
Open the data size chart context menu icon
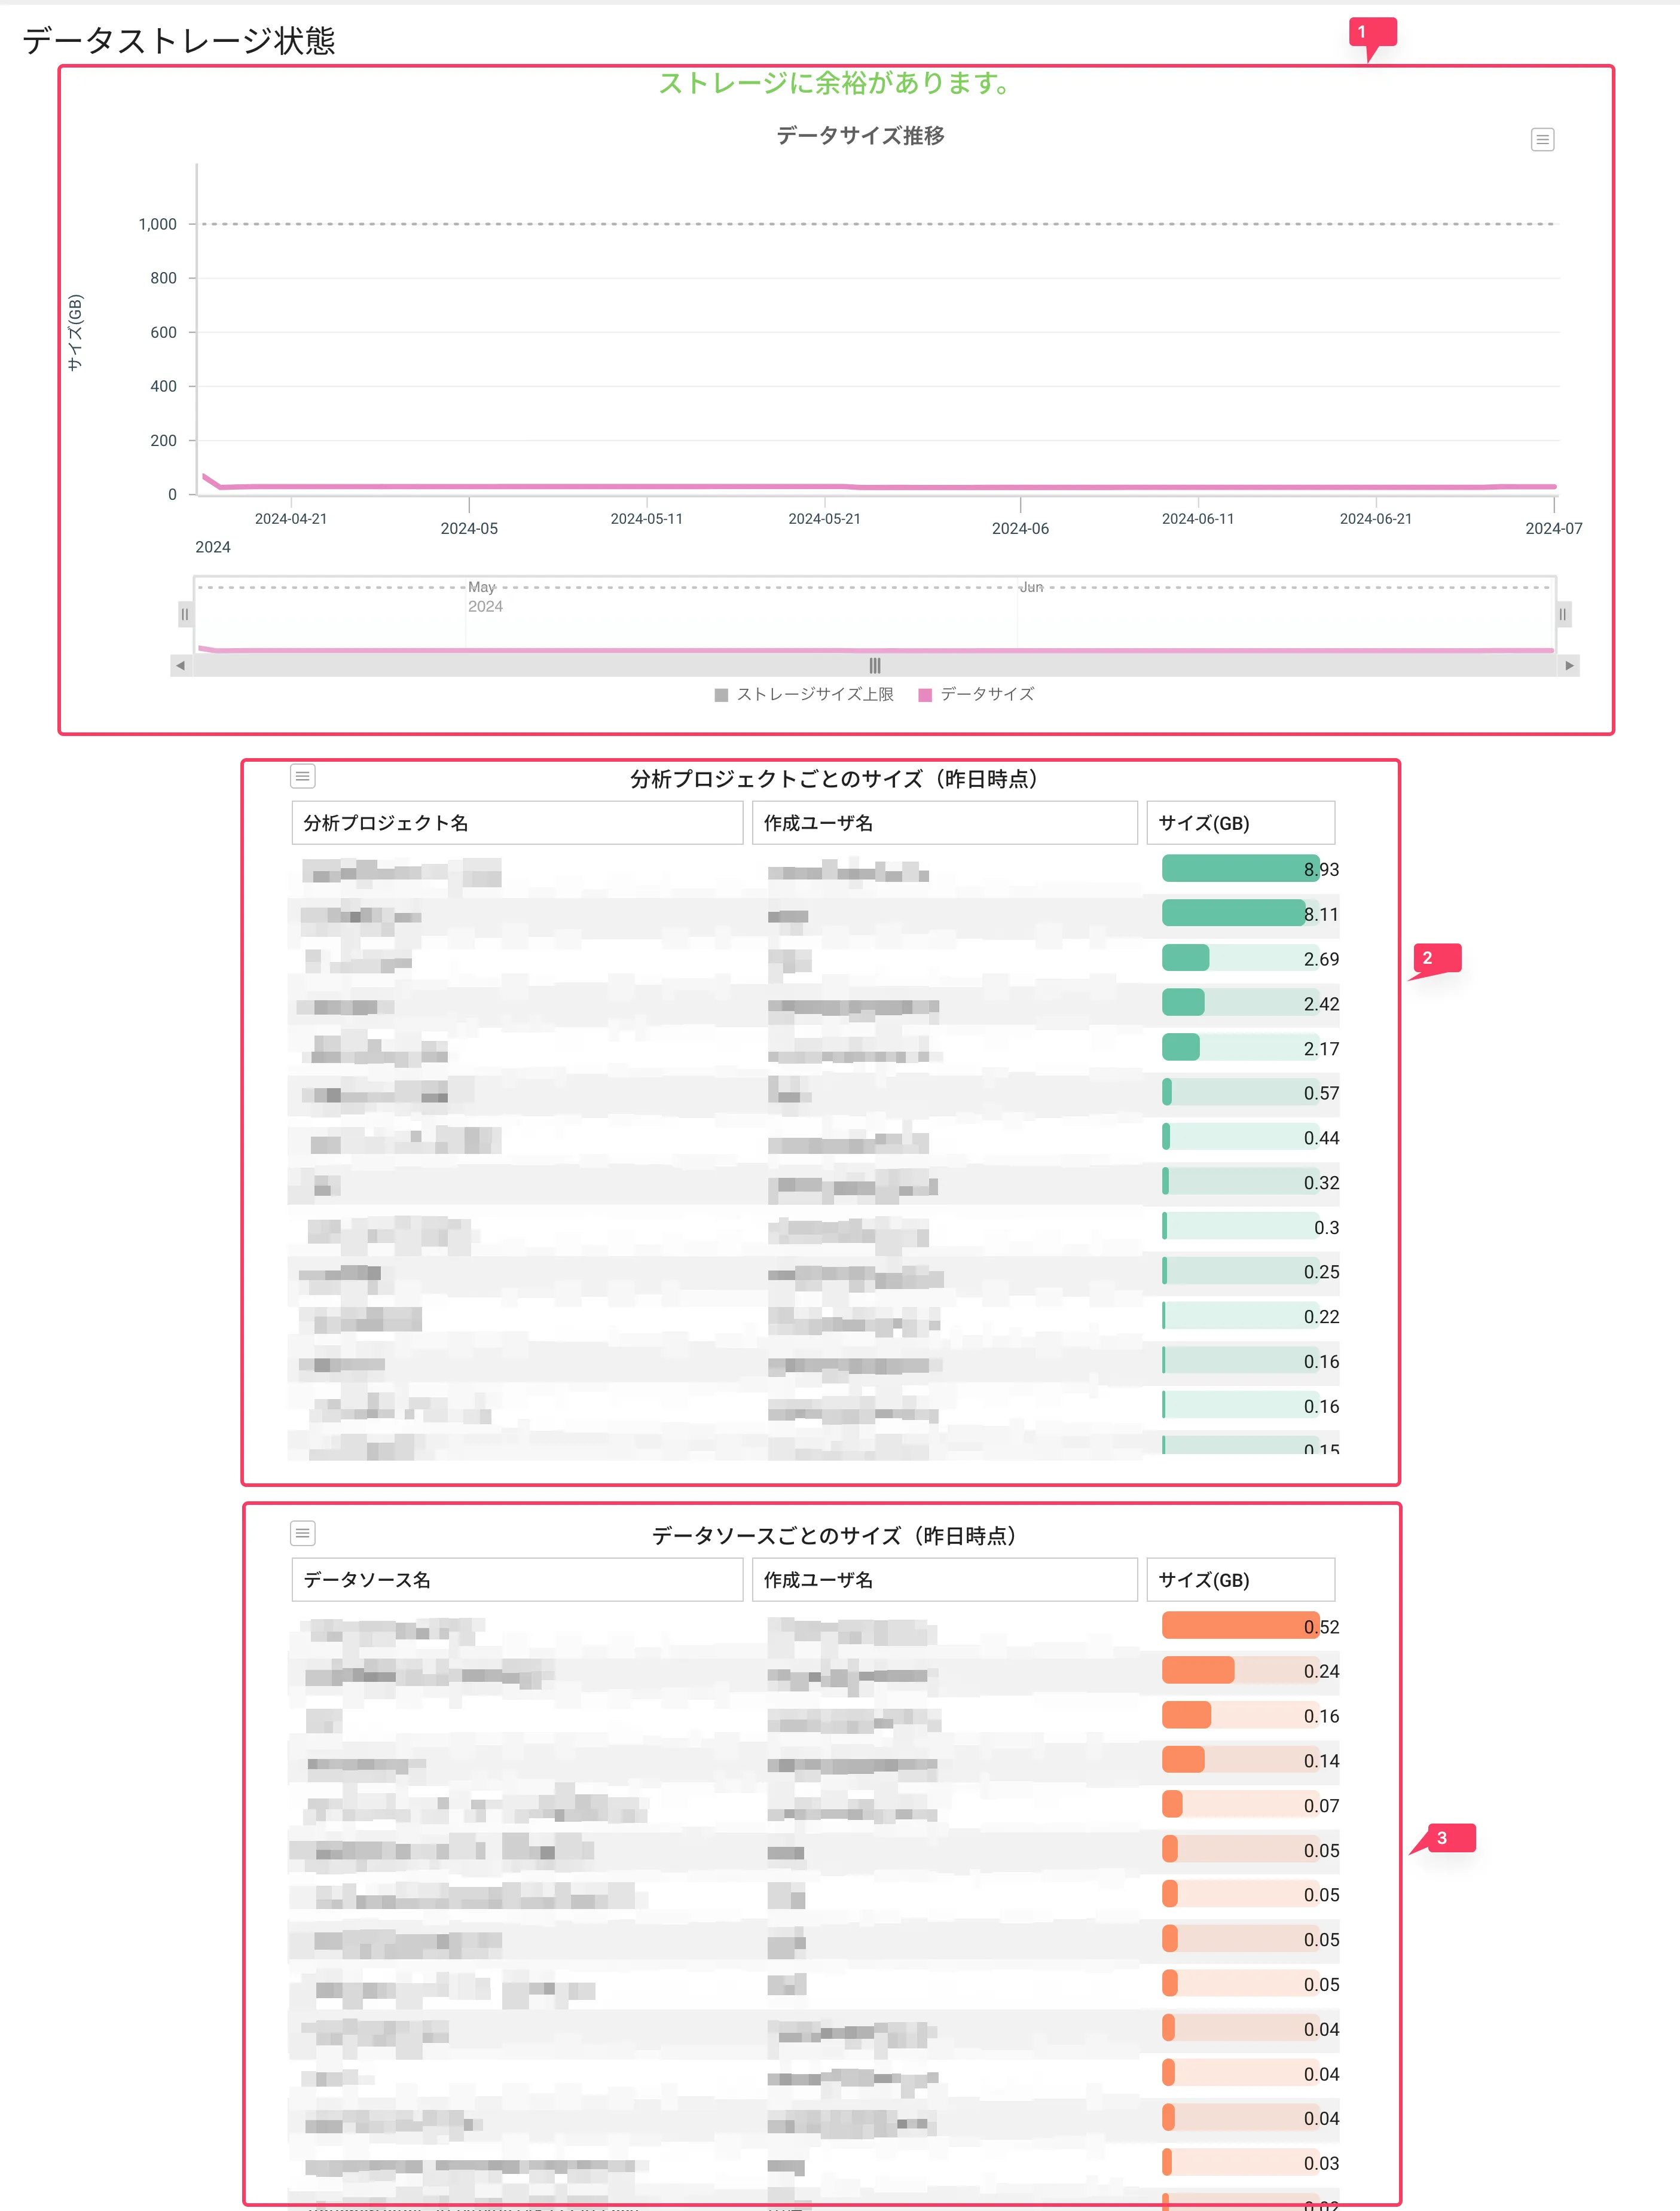(1542, 139)
